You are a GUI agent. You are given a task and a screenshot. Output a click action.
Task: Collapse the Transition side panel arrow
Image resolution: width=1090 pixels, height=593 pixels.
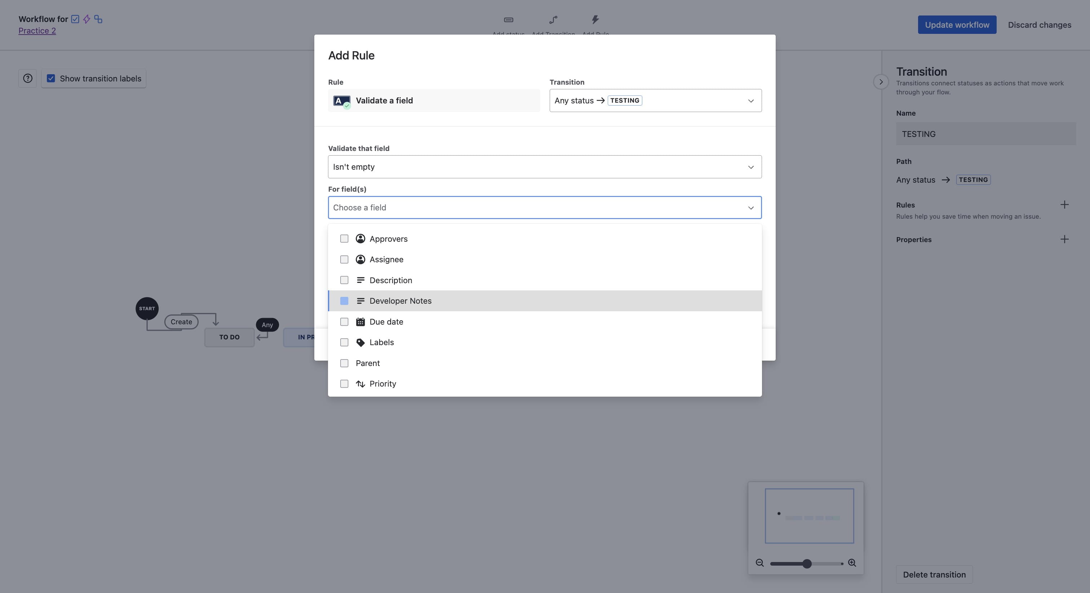(881, 82)
